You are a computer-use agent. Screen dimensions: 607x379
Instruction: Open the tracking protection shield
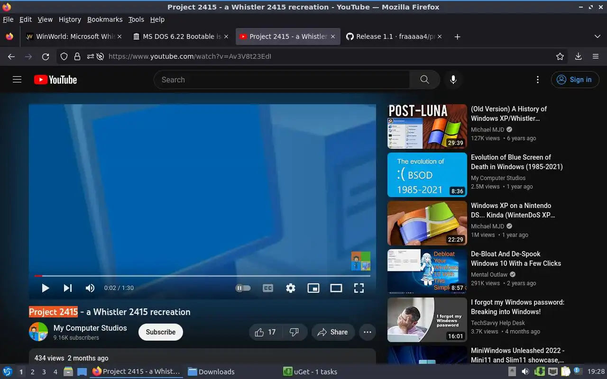tap(64, 56)
